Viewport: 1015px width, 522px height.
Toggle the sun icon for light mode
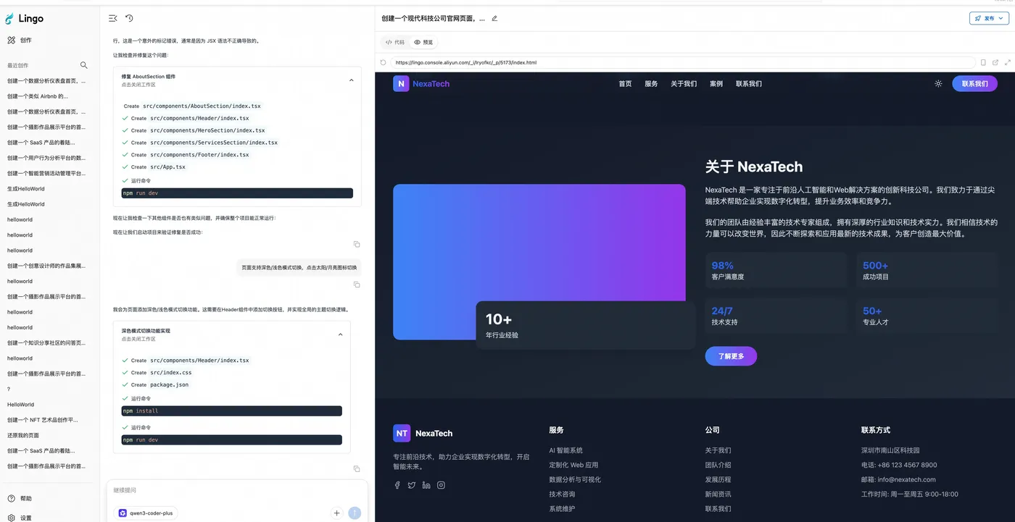pos(938,83)
